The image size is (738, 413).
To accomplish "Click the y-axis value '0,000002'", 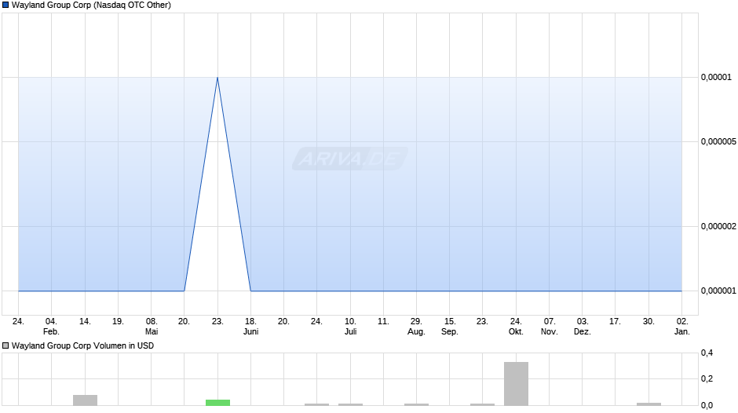I will point(718,226).
